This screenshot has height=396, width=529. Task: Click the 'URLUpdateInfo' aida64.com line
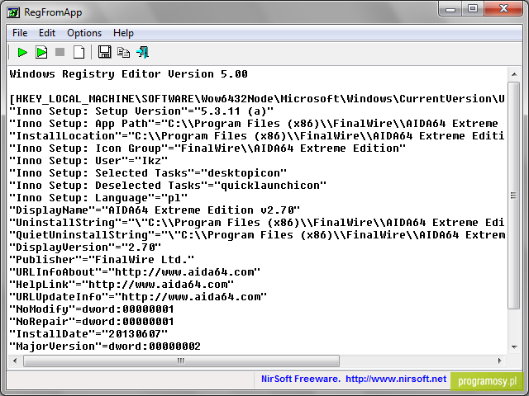[x=138, y=297]
